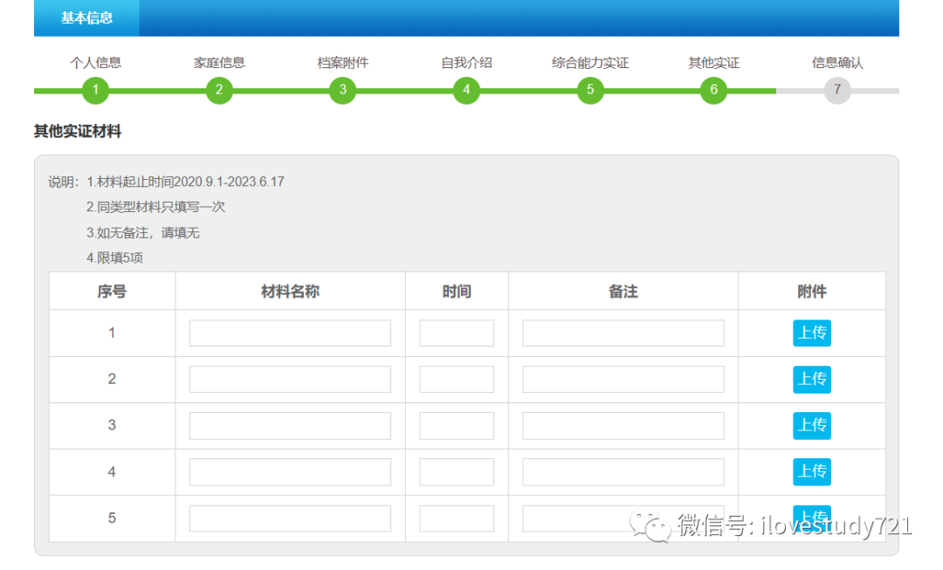Click step 1 个人信息 progress node
This screenshot has width=943, height=570.
point(95,90)
